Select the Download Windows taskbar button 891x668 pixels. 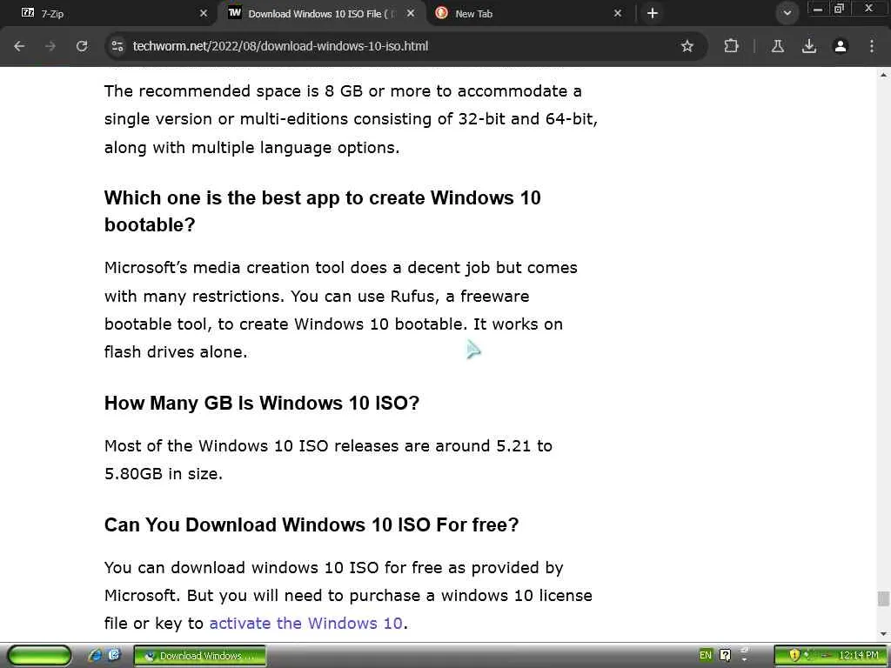point(200,656)
